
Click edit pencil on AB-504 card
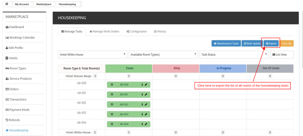[146, 124]
